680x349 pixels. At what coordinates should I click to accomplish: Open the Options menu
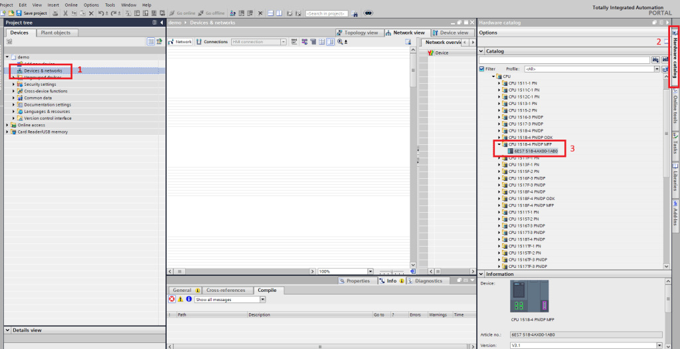tap(91, 5)
